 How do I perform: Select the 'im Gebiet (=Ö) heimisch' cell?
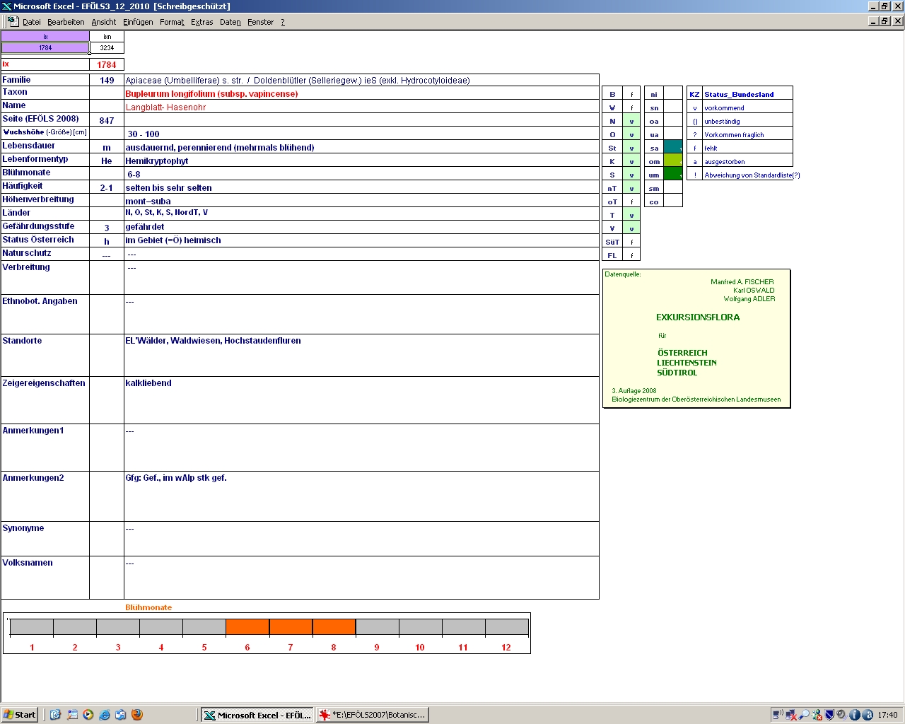(361, 240)
